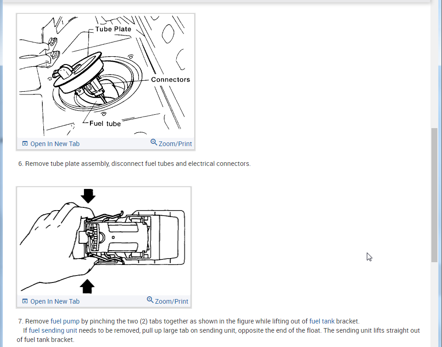Follow the "fuel pump" link in step 7
The image size is (442, 347).
pyautogui.click(x=65, y=321)
